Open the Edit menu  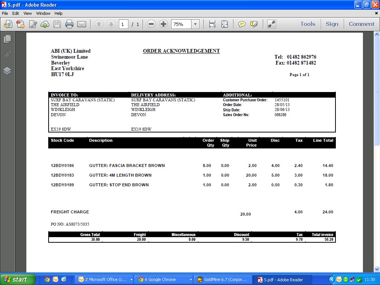(16, 13)
